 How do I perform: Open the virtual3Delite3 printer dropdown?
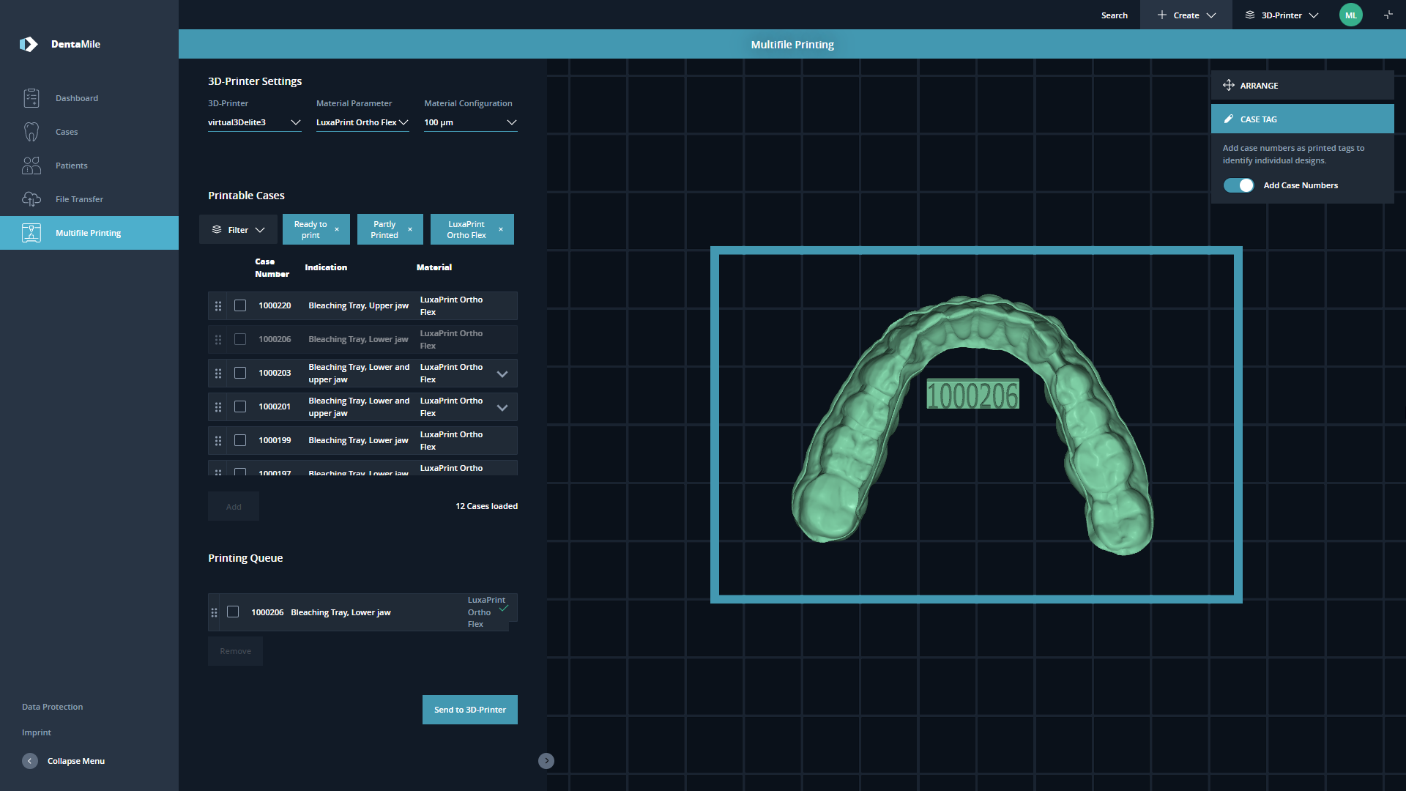(x=254, y=122)
